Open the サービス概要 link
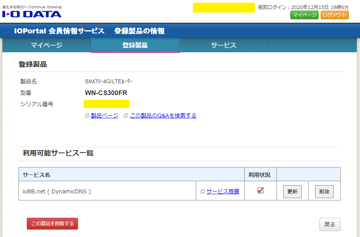Viewport: 360px width, 237px height. [x=223, y=191]
